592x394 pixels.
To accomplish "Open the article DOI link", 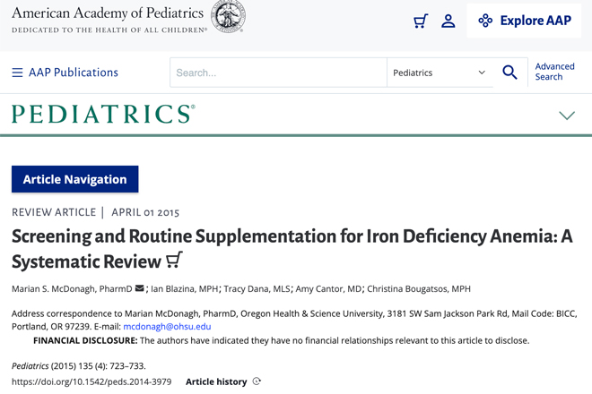I will point(91,381).
